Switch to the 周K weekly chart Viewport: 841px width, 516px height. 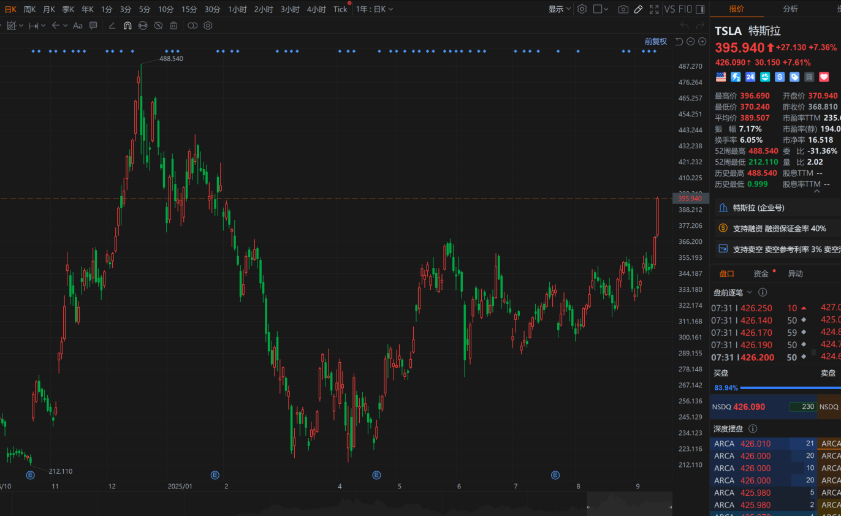point(29,9)
